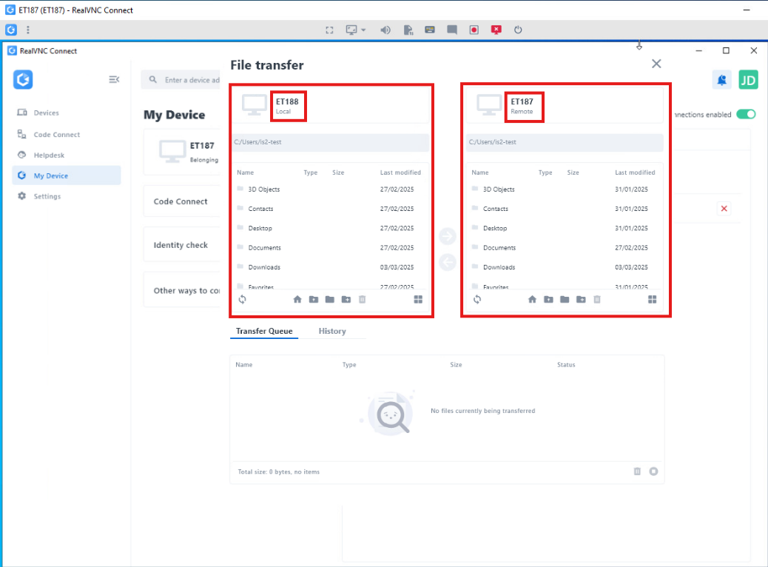The height and width of the screenshot is (567, 768).
Task: Delete selected item in local pane
Action: tap(362, 300)
